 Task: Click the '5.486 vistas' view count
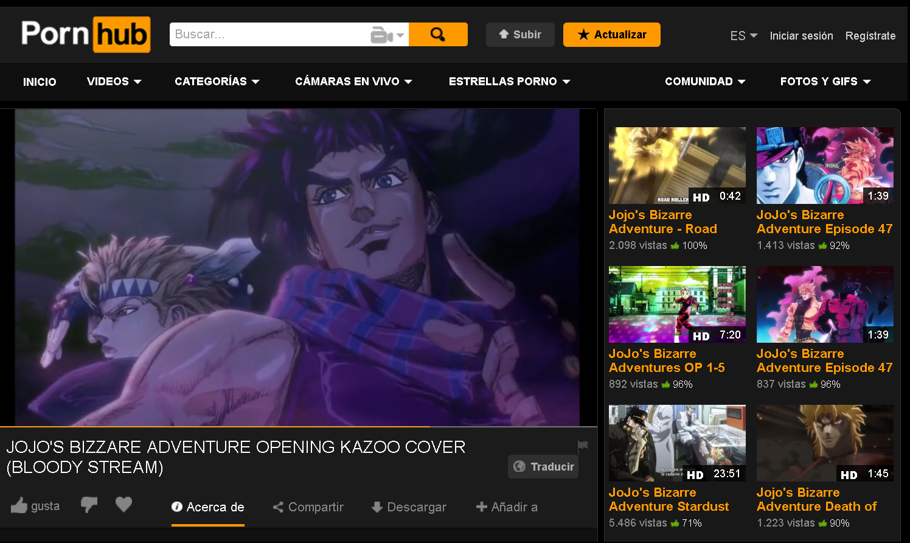[637, 523]
